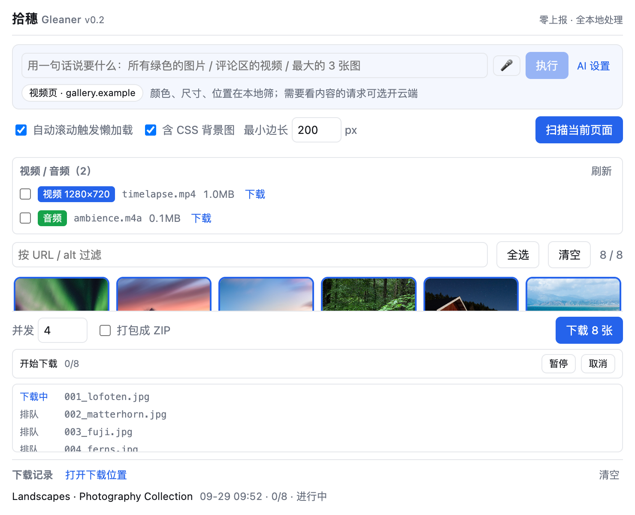Viewport: 635px width, 515px height.
Task: Enable the 打包成 ZIP checkbox
Action: coord(105,330)
